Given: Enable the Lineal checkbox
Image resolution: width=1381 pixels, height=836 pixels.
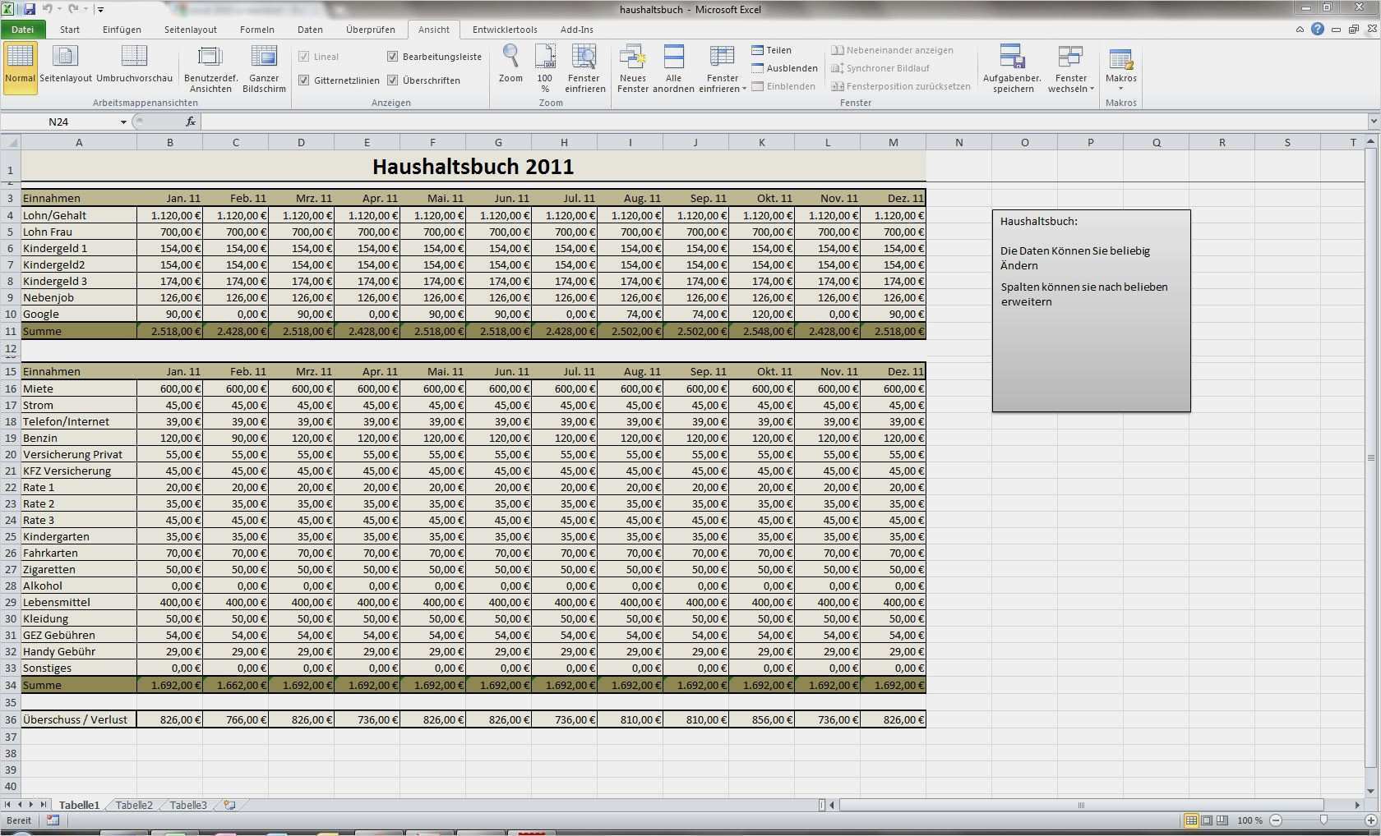Looking at the screenshot, I should [x=303, y=56].
